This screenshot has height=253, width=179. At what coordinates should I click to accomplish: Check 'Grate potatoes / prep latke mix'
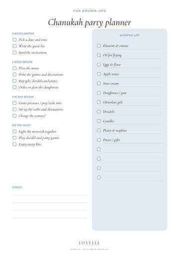tap(14, 103)
